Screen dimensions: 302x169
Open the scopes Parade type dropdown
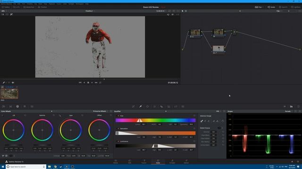click(x=289, y=111)
